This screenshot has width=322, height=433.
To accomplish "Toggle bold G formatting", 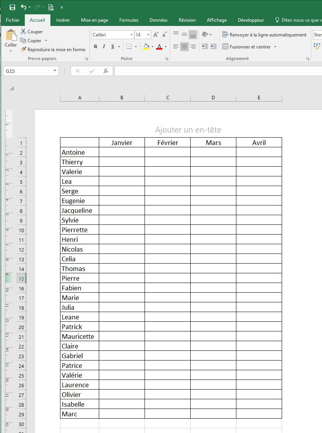I will [x=95, y=47].
